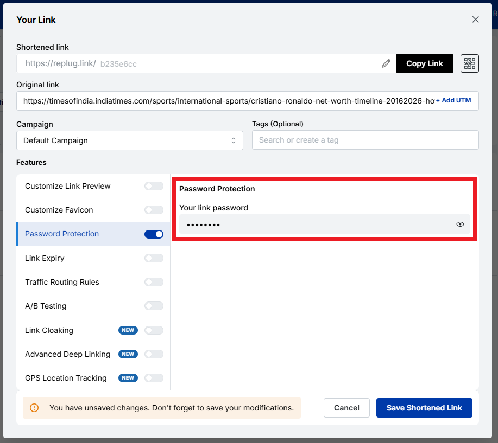Enable the Customize Favicon toggle
The image size is (498, 443).
154,210
